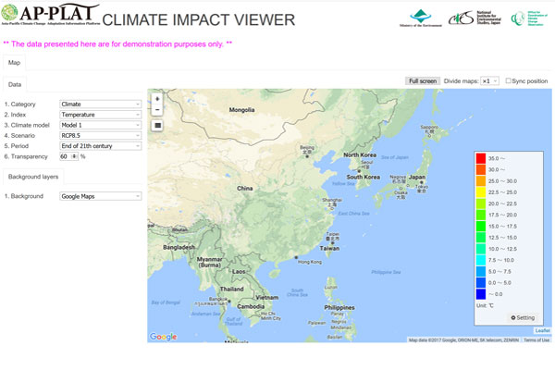Click the Transparency value field
This screenshot has width=555, height=370.
64,156
